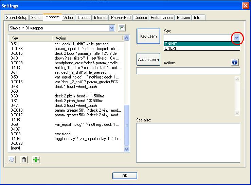Click mapping list scrollbar down arrow
The width and height of the screenshot is (251, 185).
[x=127, y=149]
